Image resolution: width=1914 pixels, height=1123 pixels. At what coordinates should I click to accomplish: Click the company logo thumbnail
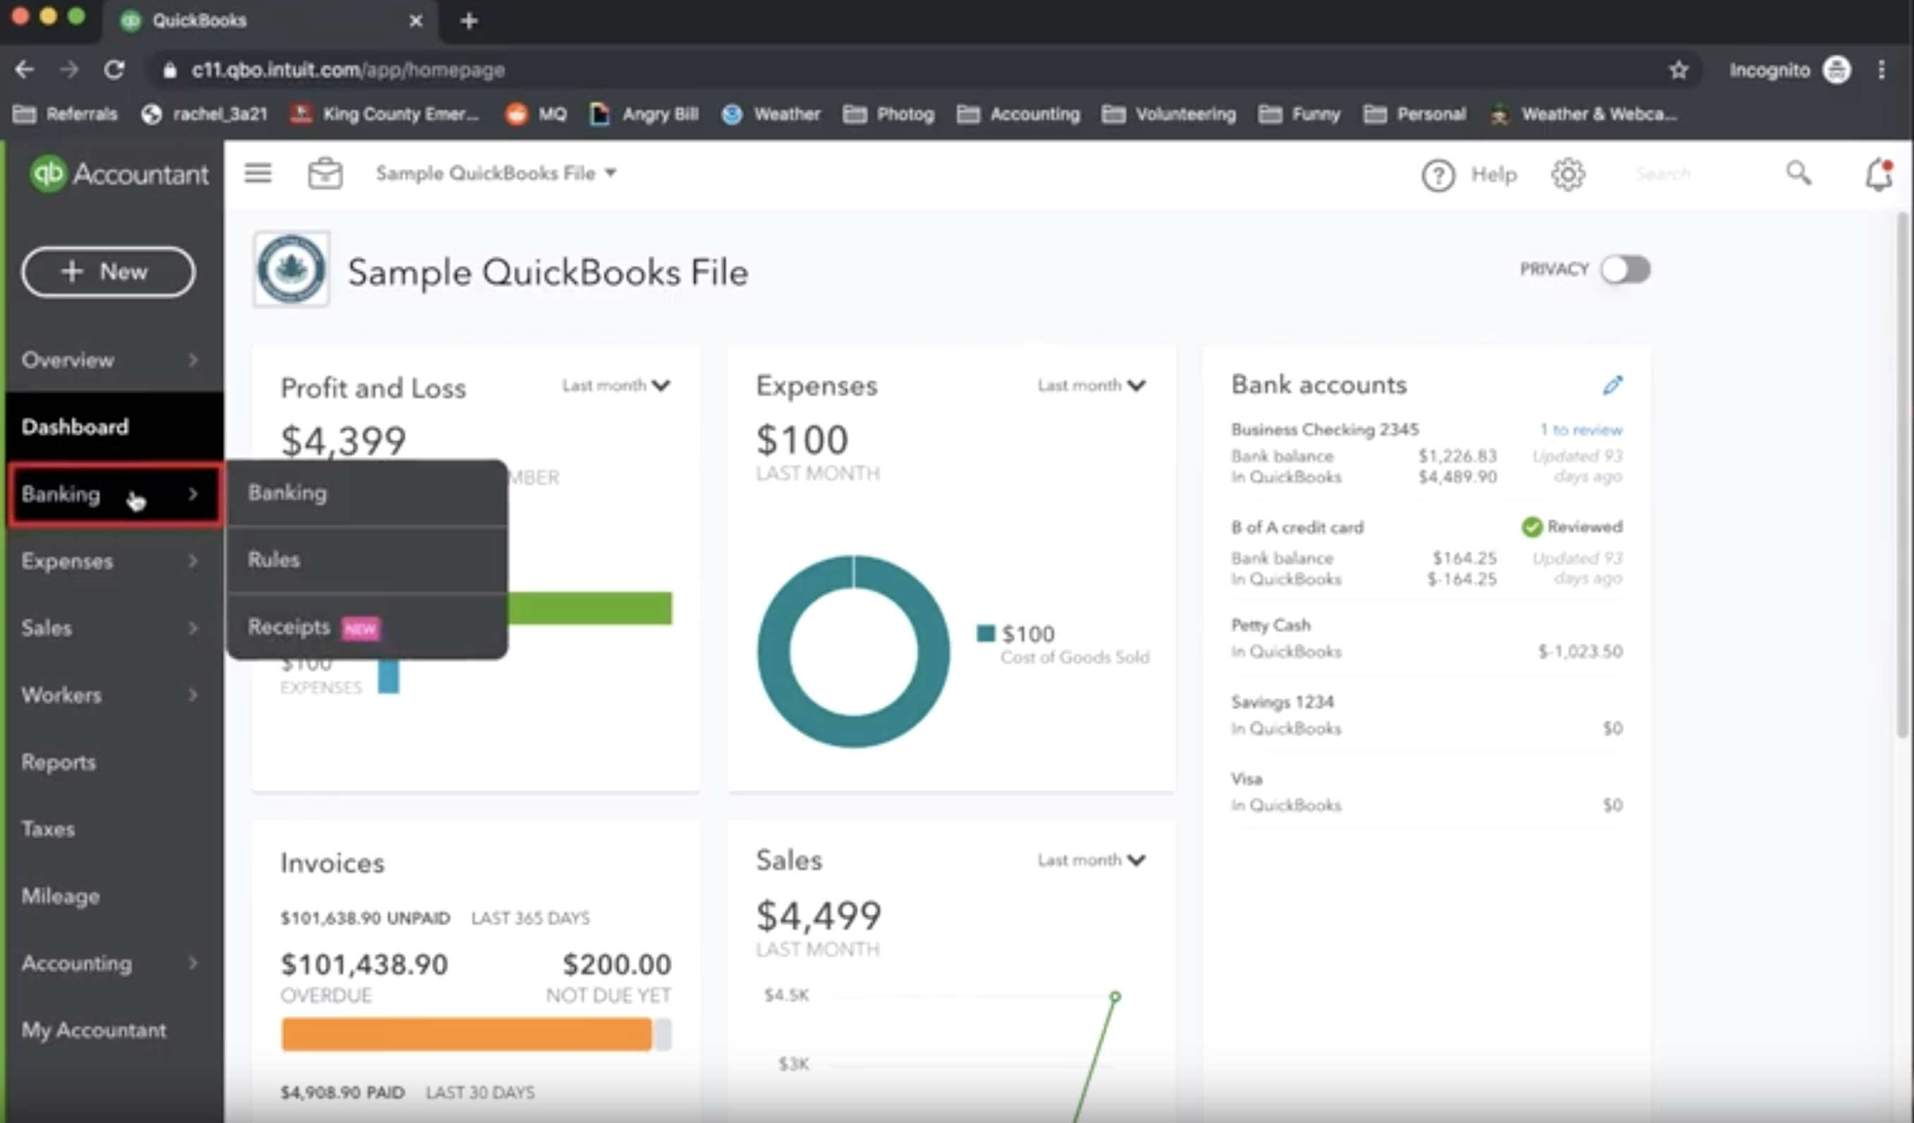click(x=291, y=269)
